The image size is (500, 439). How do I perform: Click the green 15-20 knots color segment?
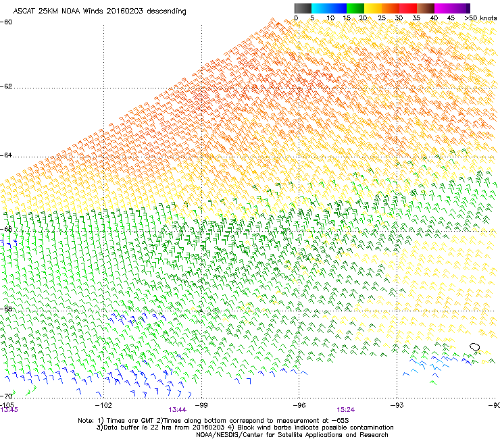355,8
